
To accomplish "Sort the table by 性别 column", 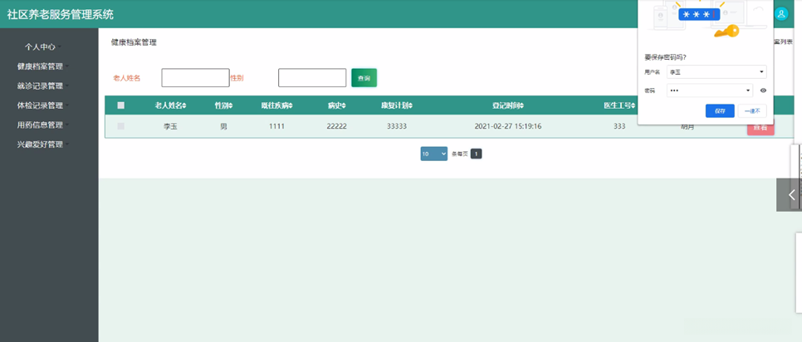I will click(x=223, y=105).
